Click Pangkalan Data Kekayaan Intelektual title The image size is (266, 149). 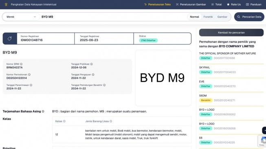[33, 4]
